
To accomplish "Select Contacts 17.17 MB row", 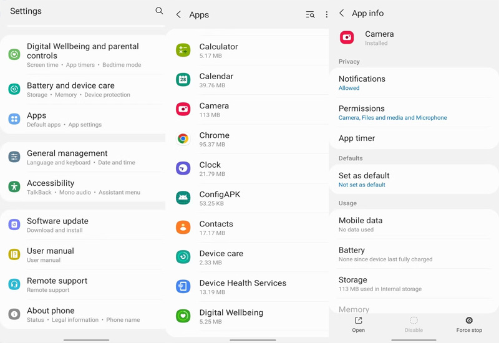I will (248, 228).
